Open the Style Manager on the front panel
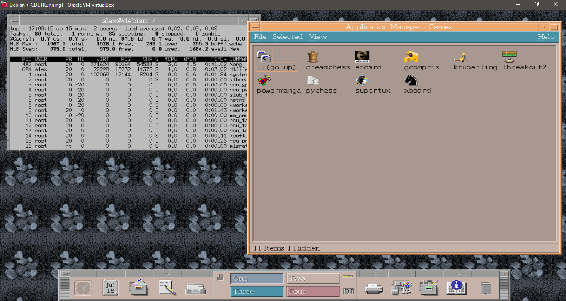The image size is (566, 301). coord(401,287)
